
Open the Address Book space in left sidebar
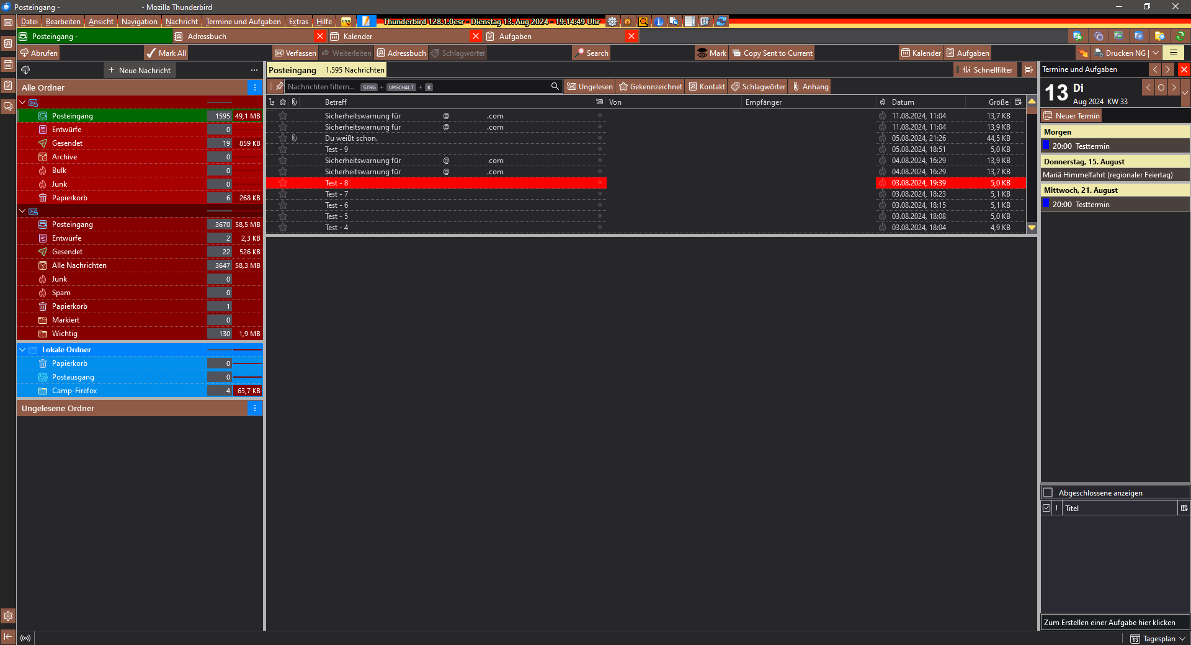click(x=8, y=43)
